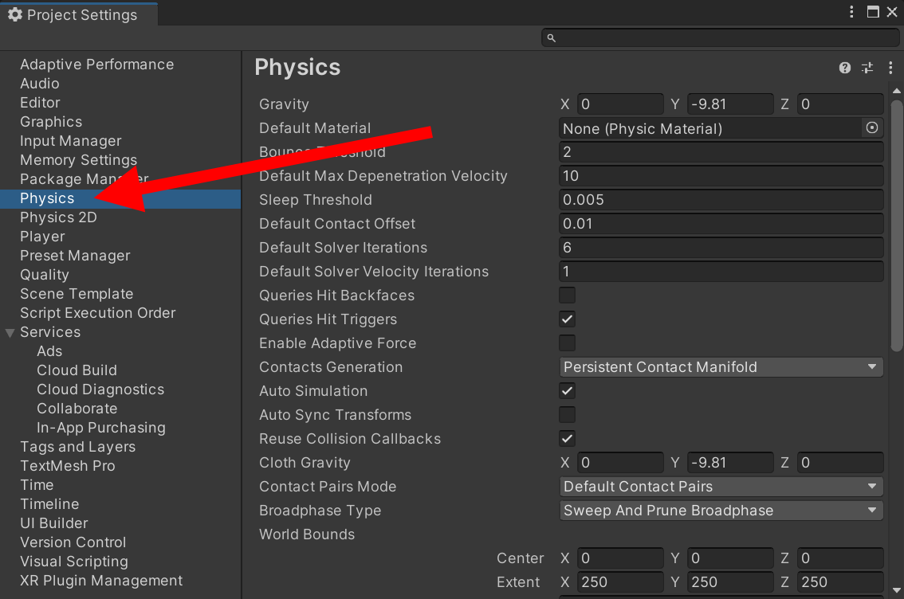Screen dimensions: 904x599
Task: Disable Queries Hit Triggers checkbox
Action: (x=568, y=319)
